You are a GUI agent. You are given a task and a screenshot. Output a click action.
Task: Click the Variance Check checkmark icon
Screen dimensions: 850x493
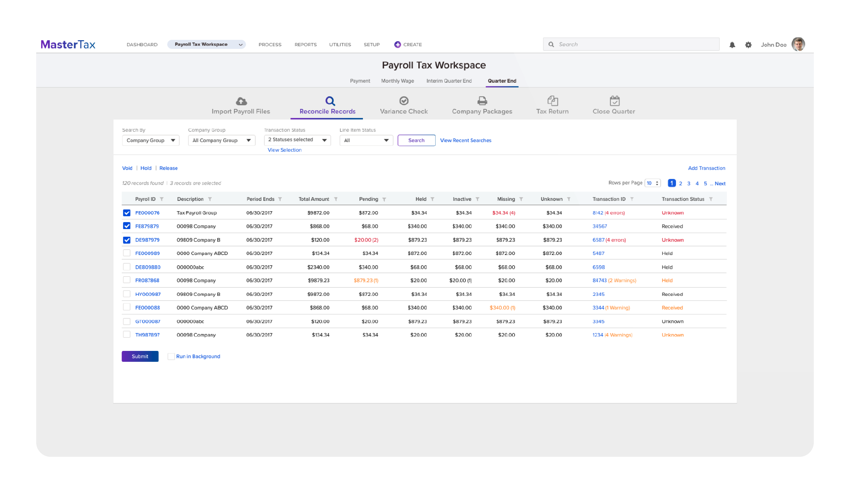(x=404, y=101)
